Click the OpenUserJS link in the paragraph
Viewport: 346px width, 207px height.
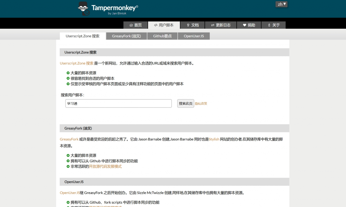(x=70, y=193)
